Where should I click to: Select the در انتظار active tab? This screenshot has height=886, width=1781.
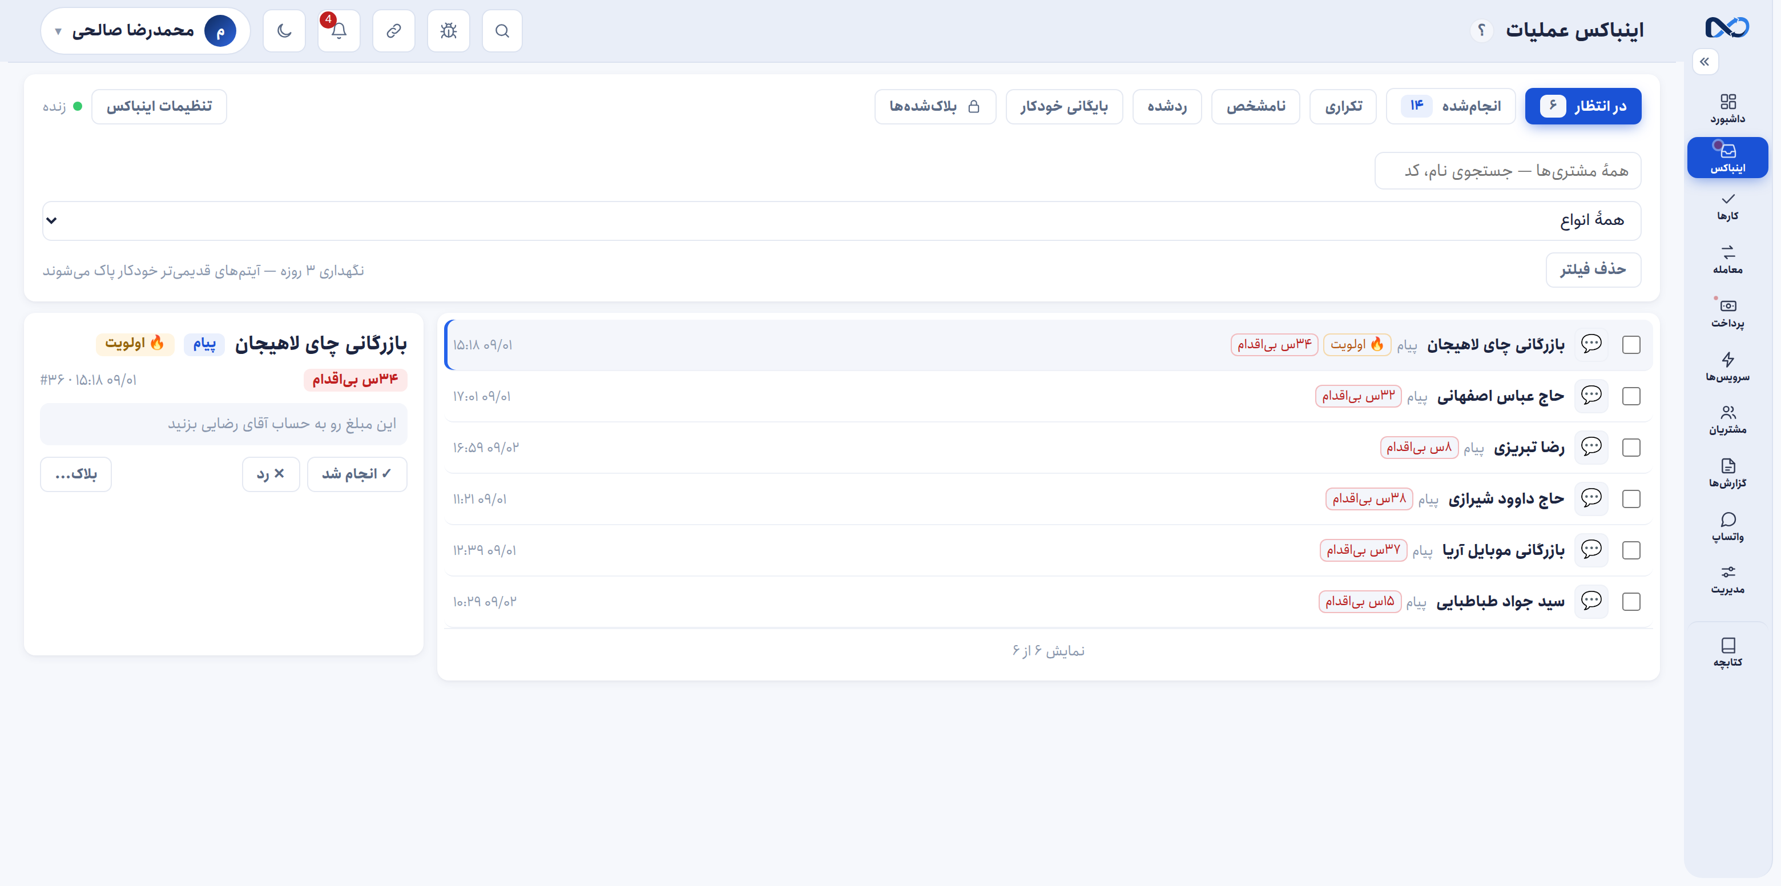pyautogui.click(x=1582, y=106)
